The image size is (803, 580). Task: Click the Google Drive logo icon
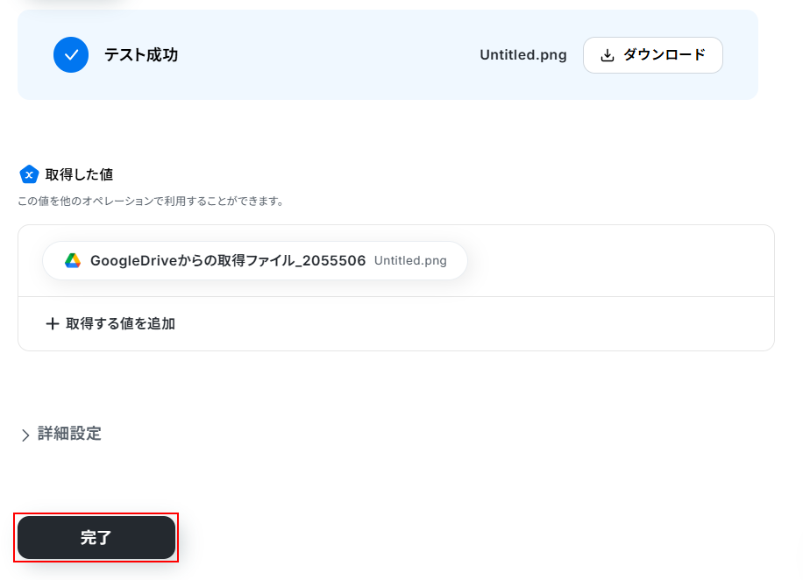click(x=73, y=260)
